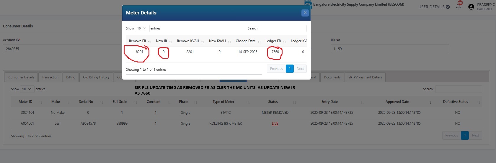
Task: Sort by Entry Date column
Action: (332, 102)
